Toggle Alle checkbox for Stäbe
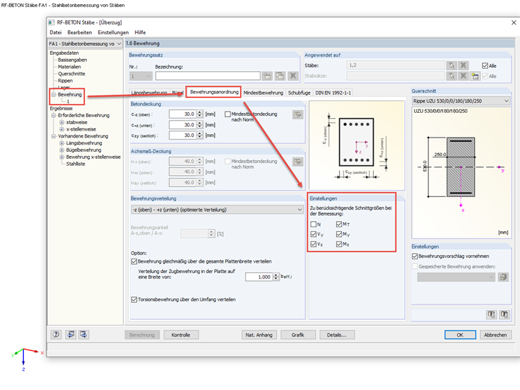 click(x=485, y=66)
